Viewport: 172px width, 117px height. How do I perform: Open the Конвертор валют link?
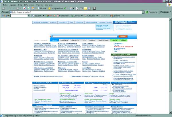(71, 90)
